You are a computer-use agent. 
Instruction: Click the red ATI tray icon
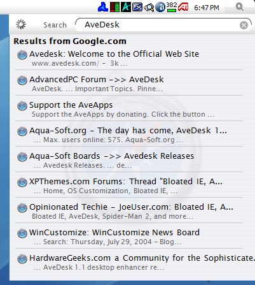point(183,7)
